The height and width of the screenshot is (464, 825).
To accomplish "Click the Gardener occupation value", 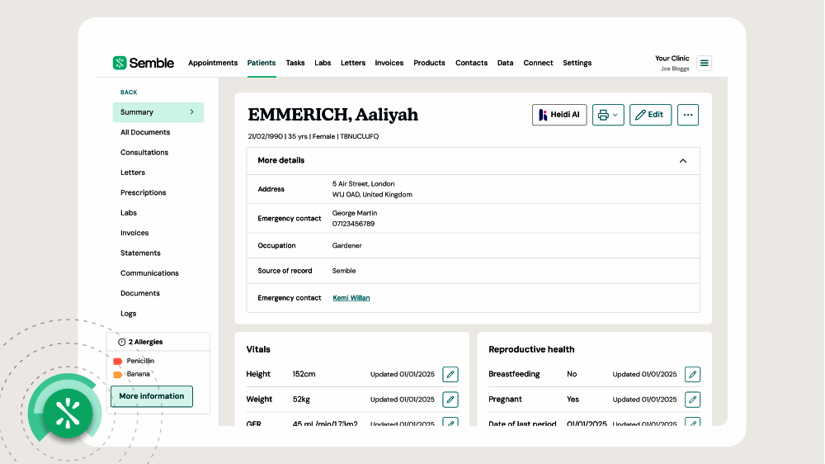I will tap(346, 246).
